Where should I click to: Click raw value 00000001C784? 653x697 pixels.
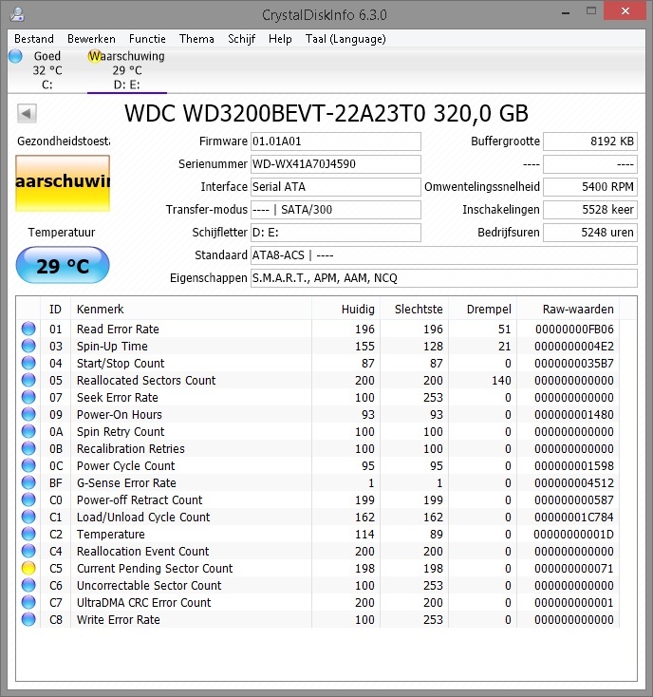coord(574,517)
